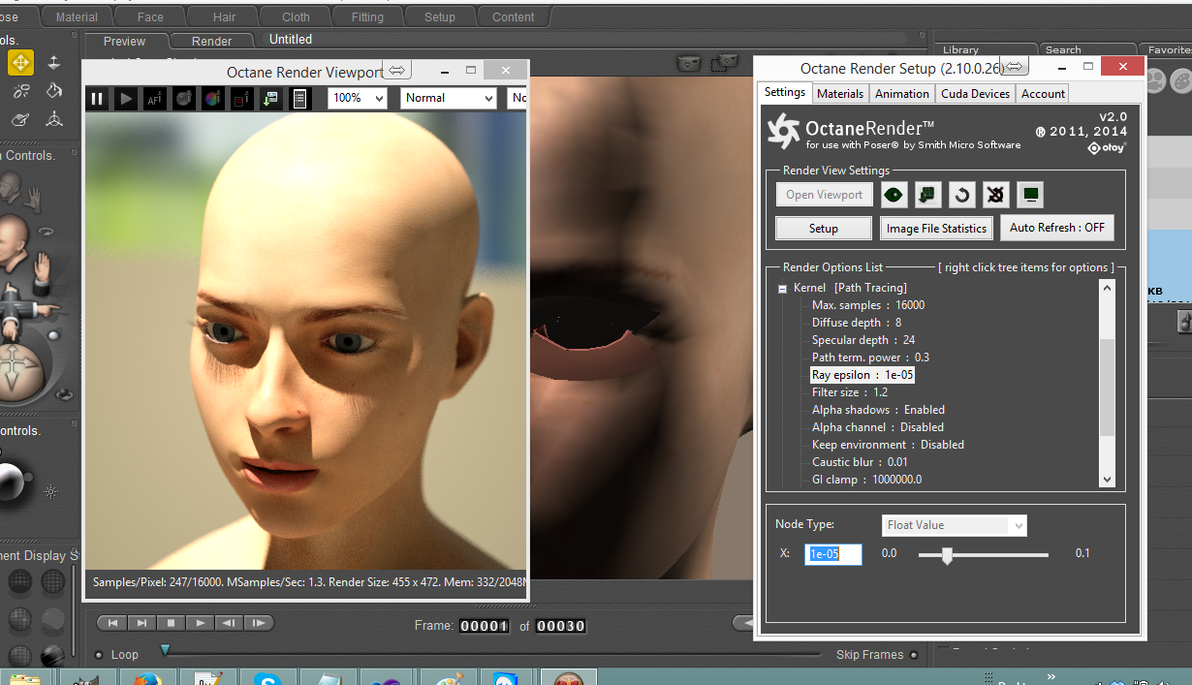
Task: Click the animation timeline scrubber marker
Action: pyautogui.click(x=165, y=649)
